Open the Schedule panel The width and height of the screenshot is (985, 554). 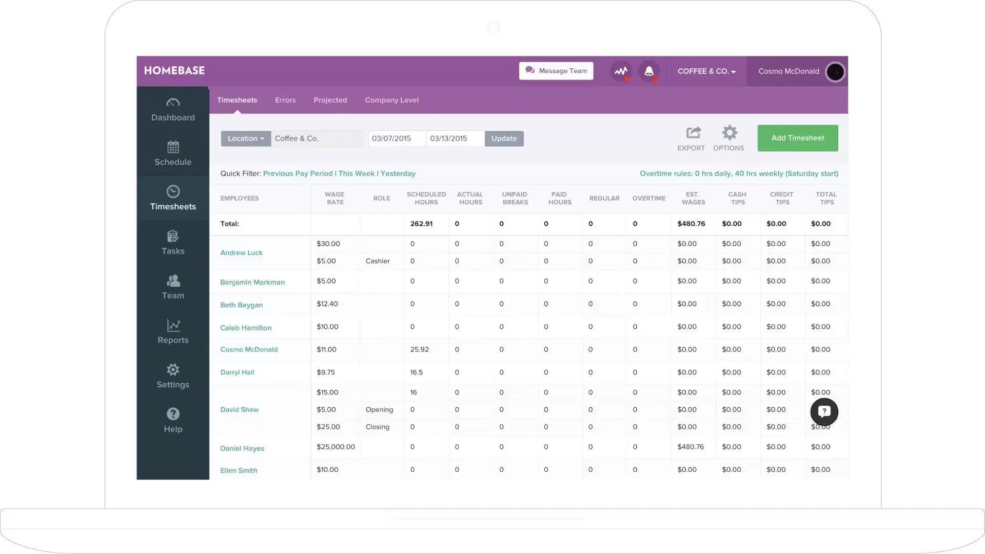[x=172, y=151]
